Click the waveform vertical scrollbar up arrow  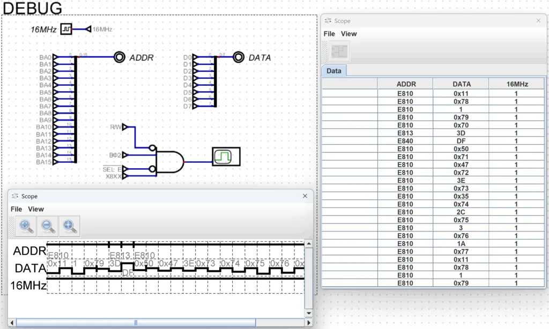click(x=308, y=243)
